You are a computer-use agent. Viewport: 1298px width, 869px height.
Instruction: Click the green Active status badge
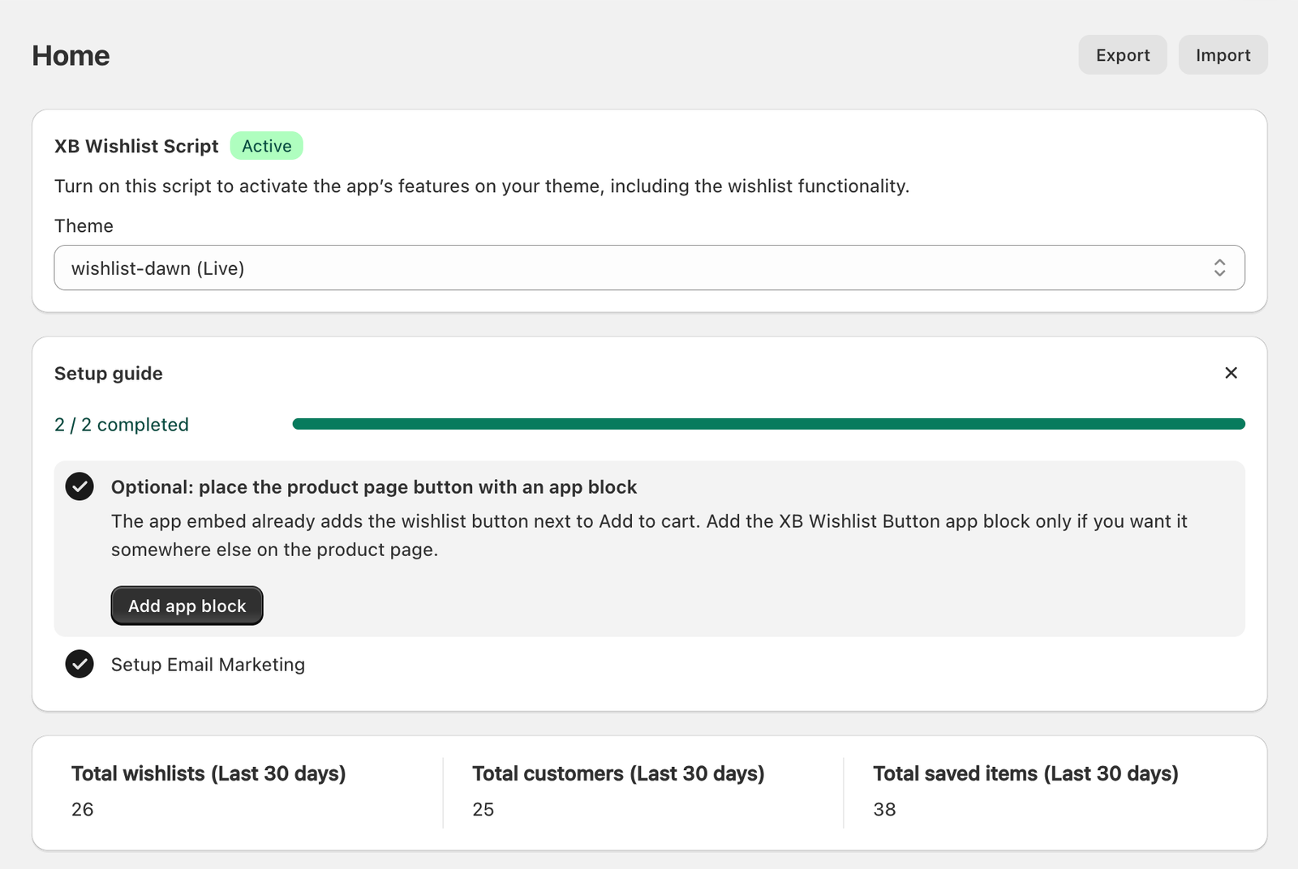click(266, 146)
